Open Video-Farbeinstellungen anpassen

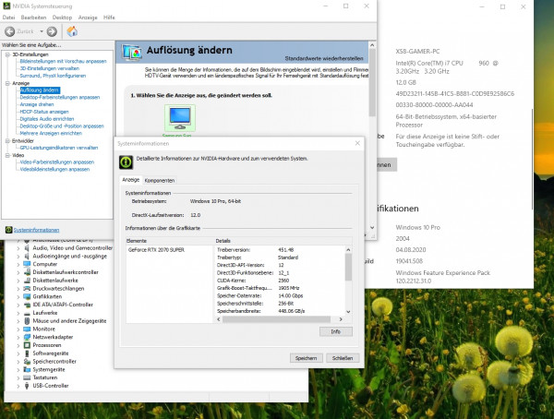coord(57,162)
